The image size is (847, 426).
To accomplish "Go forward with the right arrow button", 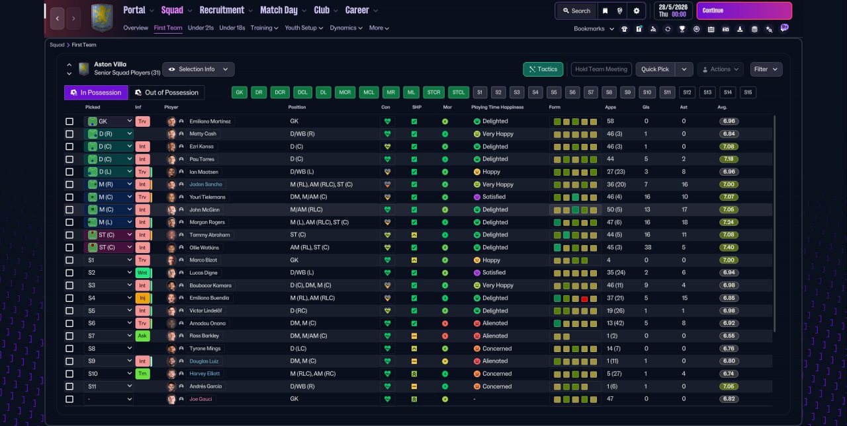I will [x=73, y=18].
